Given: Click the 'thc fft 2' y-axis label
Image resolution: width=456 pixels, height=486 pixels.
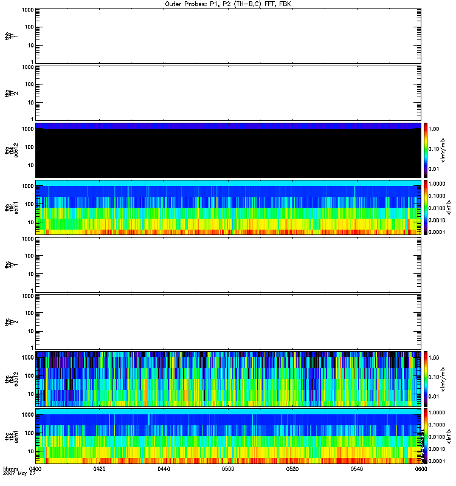Looking at the screenshot, I should 12,322.
